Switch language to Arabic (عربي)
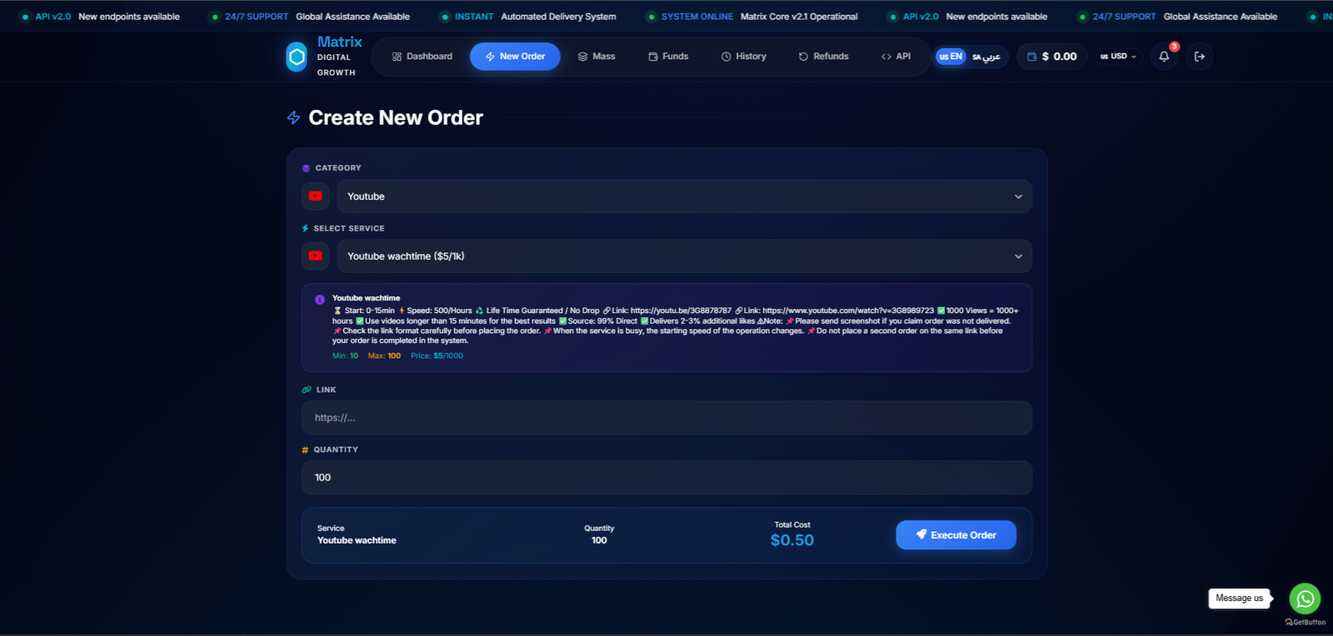Screen dimensions: 1333x636 point(986,57)
